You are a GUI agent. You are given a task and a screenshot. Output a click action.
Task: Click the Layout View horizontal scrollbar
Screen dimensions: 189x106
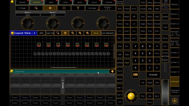coord(64,67)
